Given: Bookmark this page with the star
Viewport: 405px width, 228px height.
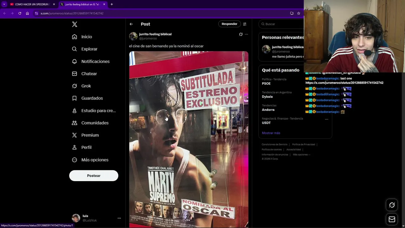Looking at the screenshot, I should [x=298, y=13].
